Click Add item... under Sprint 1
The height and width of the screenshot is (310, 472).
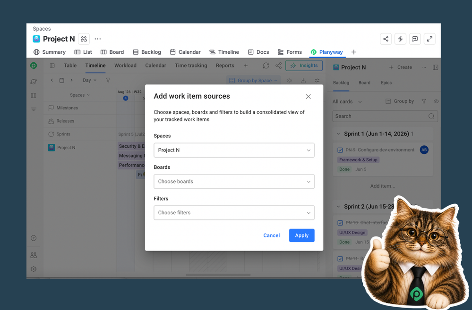383,186
